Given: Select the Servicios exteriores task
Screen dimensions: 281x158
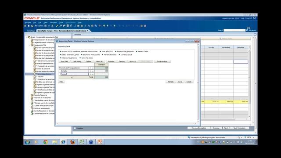Looking at the screenshot, I should [44, 74].
